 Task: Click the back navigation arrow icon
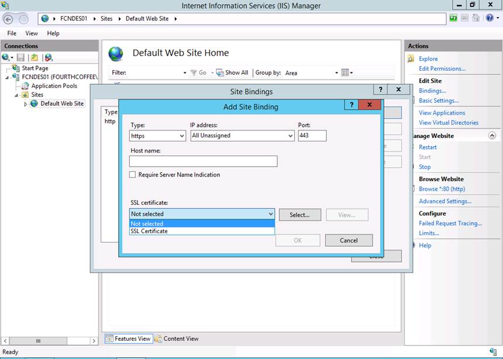tap(8, 19)
